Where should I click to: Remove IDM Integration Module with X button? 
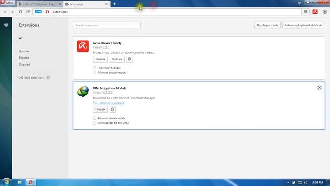(319, 87)
